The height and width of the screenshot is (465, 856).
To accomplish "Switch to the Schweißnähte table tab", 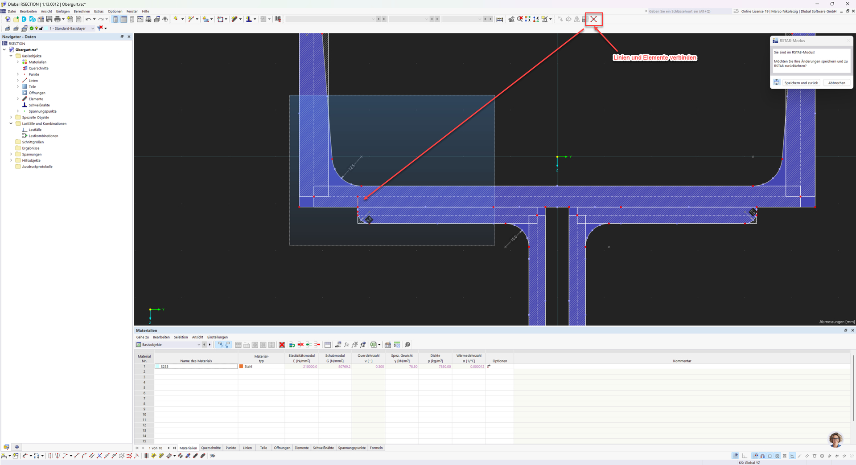I will pyautogui.click(x=323, y=448).
